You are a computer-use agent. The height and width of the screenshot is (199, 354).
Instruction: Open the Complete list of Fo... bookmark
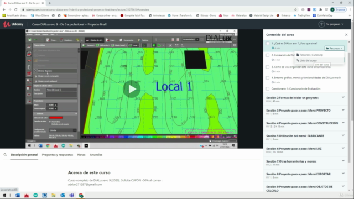[x=133, y=15]
